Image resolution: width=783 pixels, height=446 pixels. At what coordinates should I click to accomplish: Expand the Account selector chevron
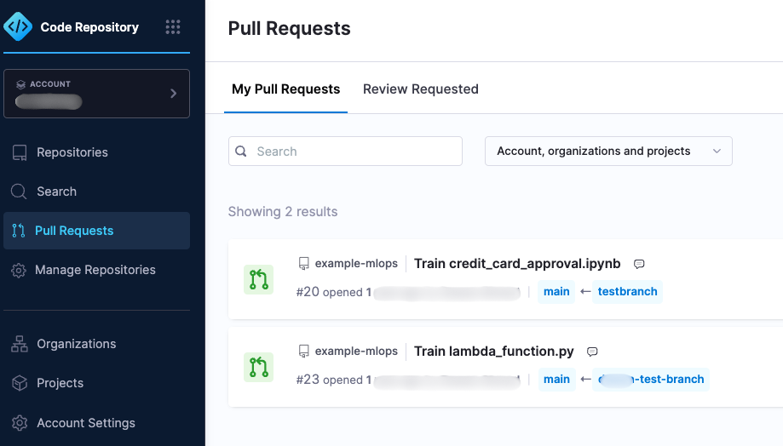pos(173,94)
